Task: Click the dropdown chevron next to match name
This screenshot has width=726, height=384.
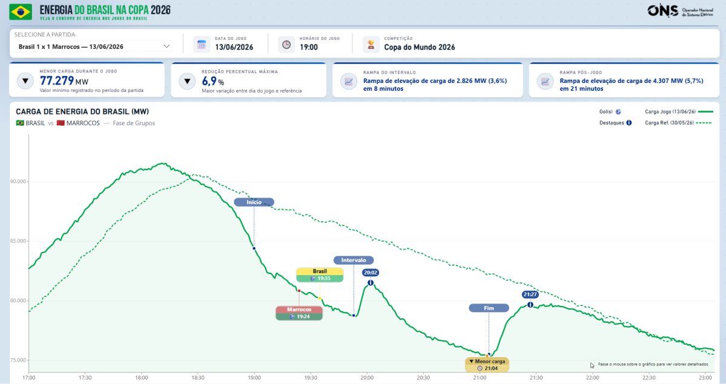Action: click(167, 47)
